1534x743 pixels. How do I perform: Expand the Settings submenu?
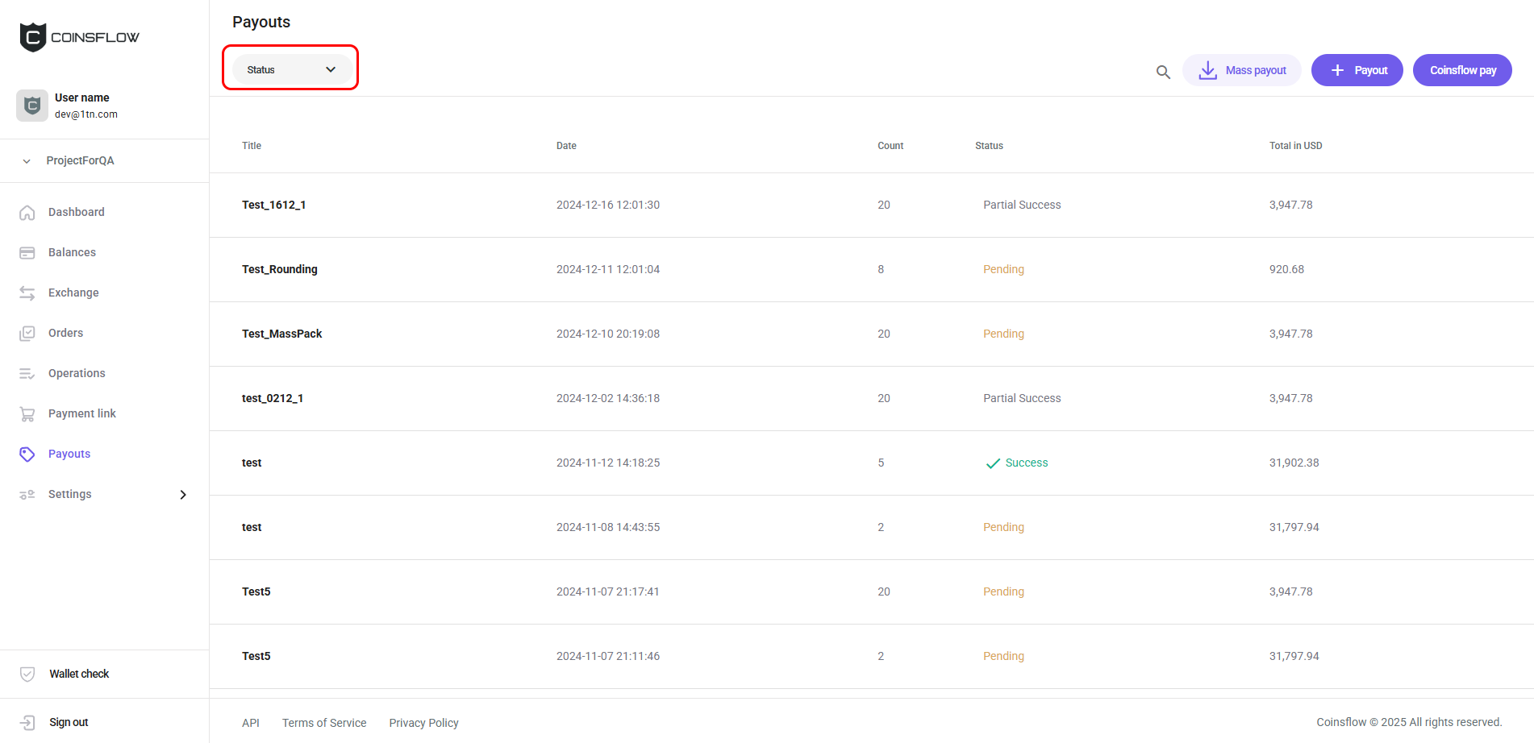(69, 494)
